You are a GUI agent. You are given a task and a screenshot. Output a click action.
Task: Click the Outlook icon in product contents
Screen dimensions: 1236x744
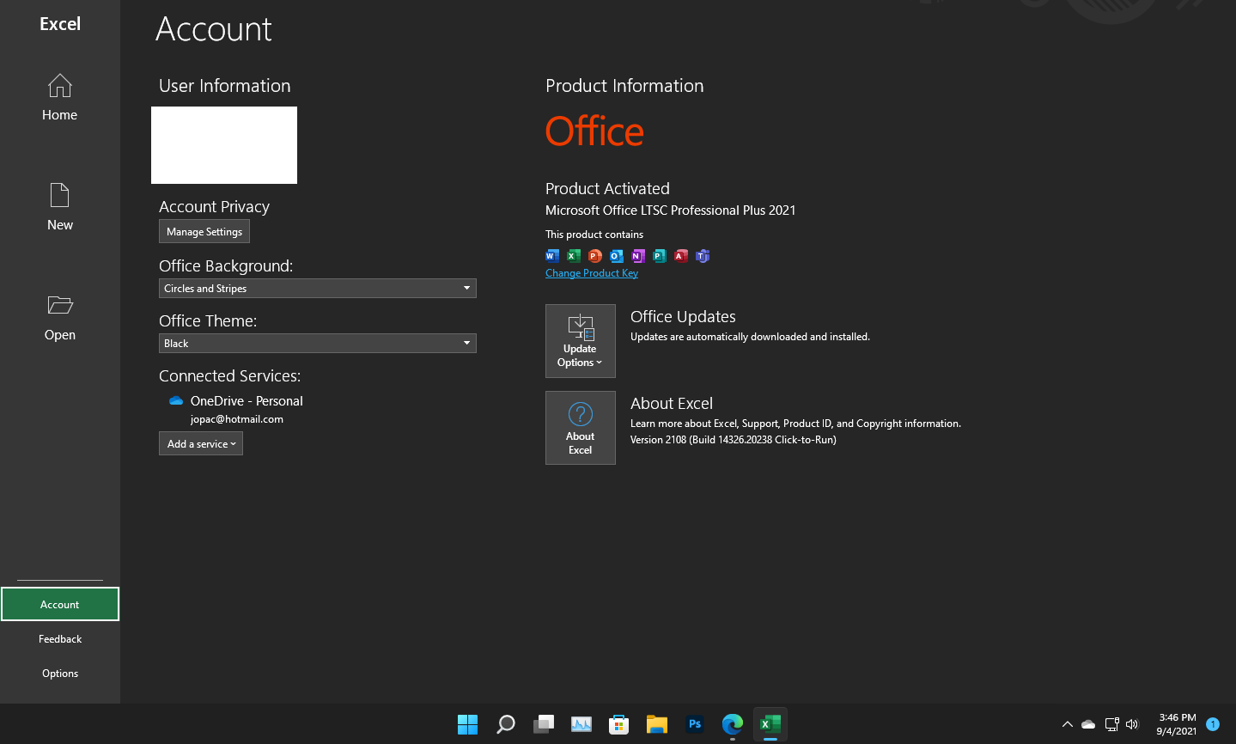(617, 255)
